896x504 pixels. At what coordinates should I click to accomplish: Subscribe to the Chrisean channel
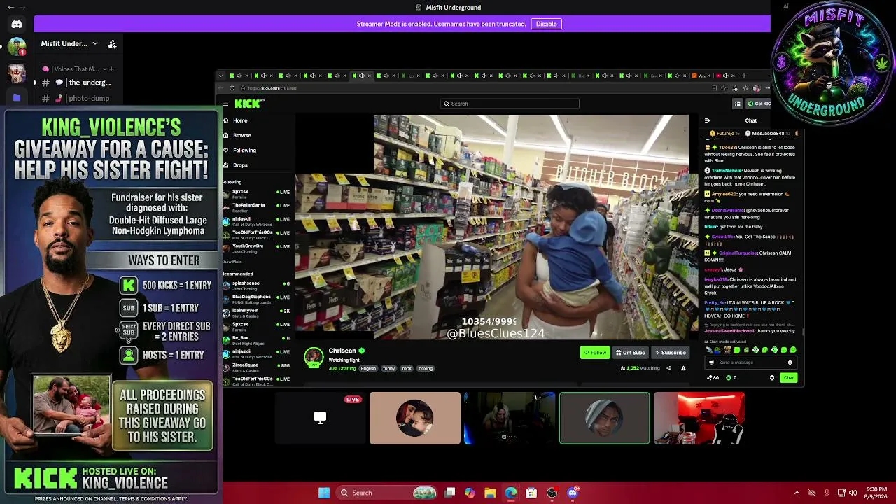671,353
